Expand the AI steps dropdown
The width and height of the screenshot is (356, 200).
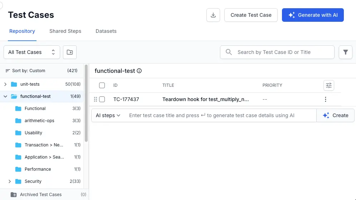(108, 115)
